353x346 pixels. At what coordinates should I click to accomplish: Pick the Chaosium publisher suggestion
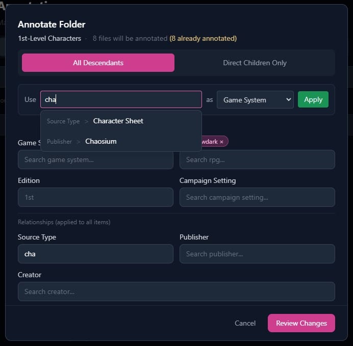(100, 141)
